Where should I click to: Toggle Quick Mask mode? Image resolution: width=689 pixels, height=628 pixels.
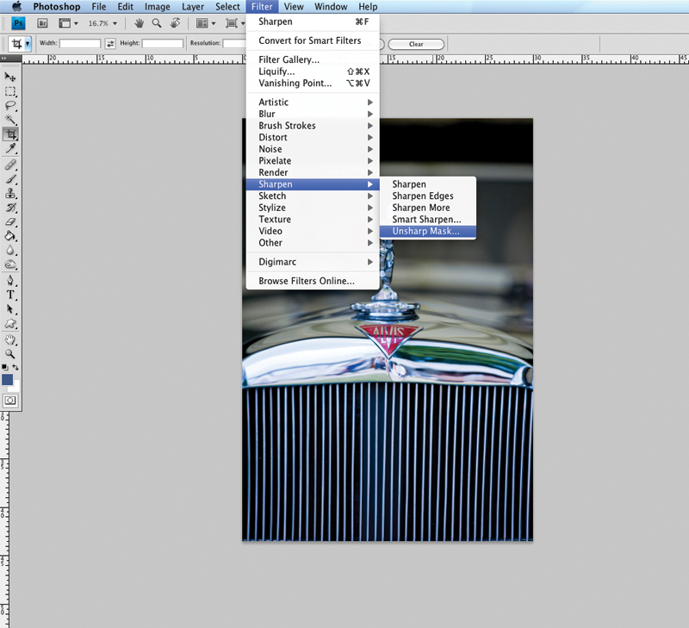click(x=12, y=400)
